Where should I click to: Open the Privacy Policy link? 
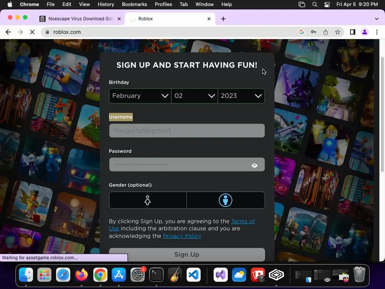click(182, 236)
